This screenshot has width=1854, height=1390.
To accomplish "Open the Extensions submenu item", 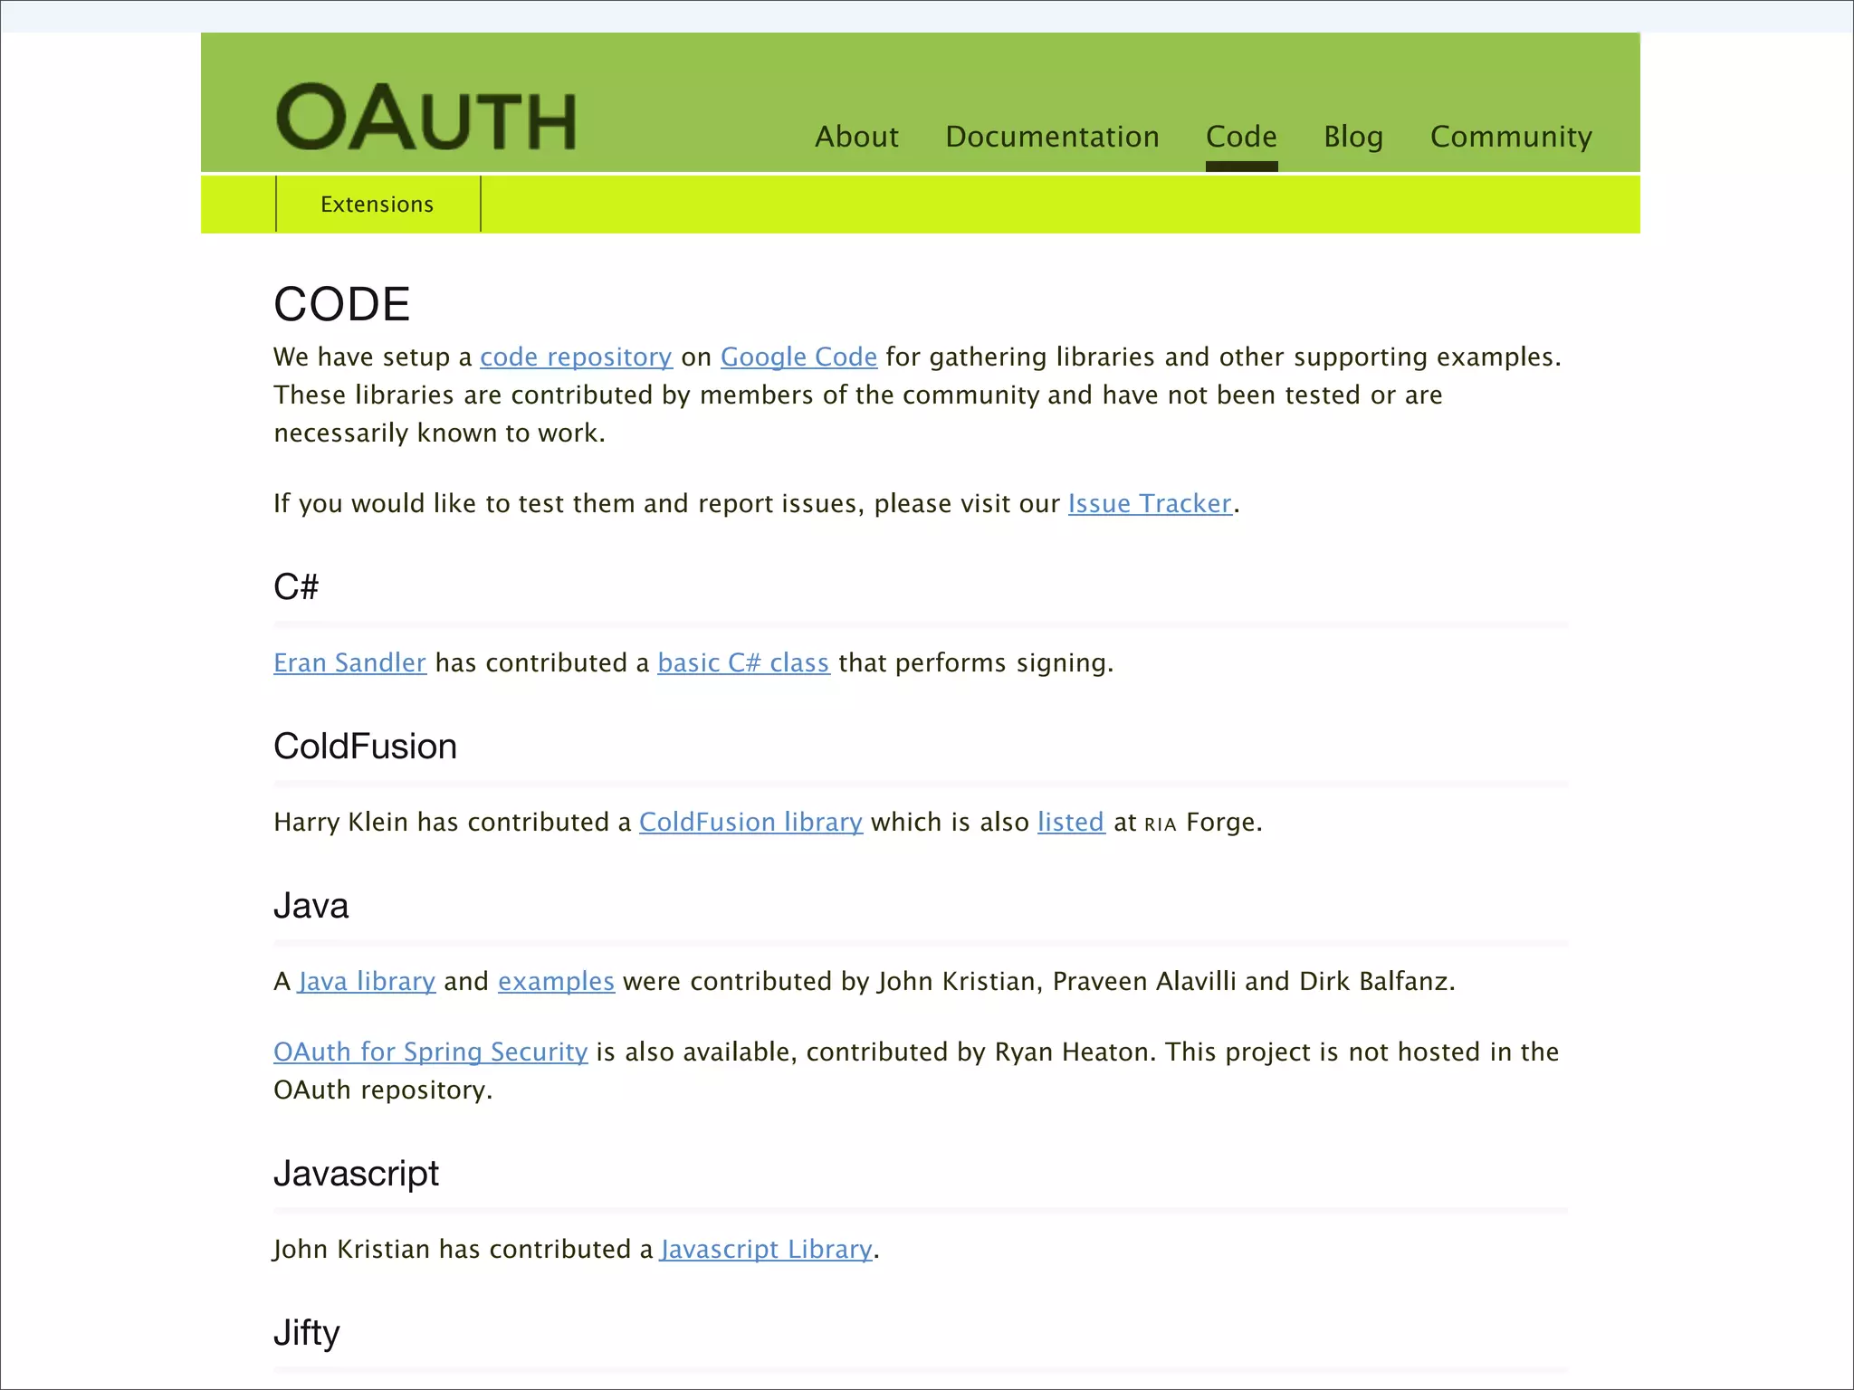I will pos(377,205).
